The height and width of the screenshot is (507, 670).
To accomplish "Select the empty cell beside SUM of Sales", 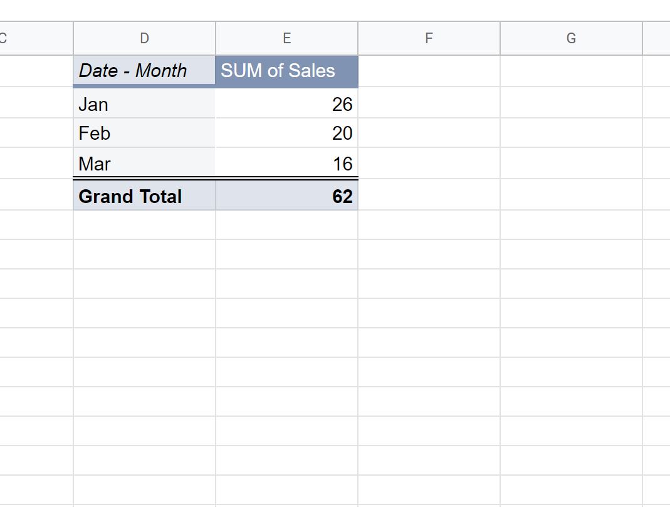I will tap(428, 71).
